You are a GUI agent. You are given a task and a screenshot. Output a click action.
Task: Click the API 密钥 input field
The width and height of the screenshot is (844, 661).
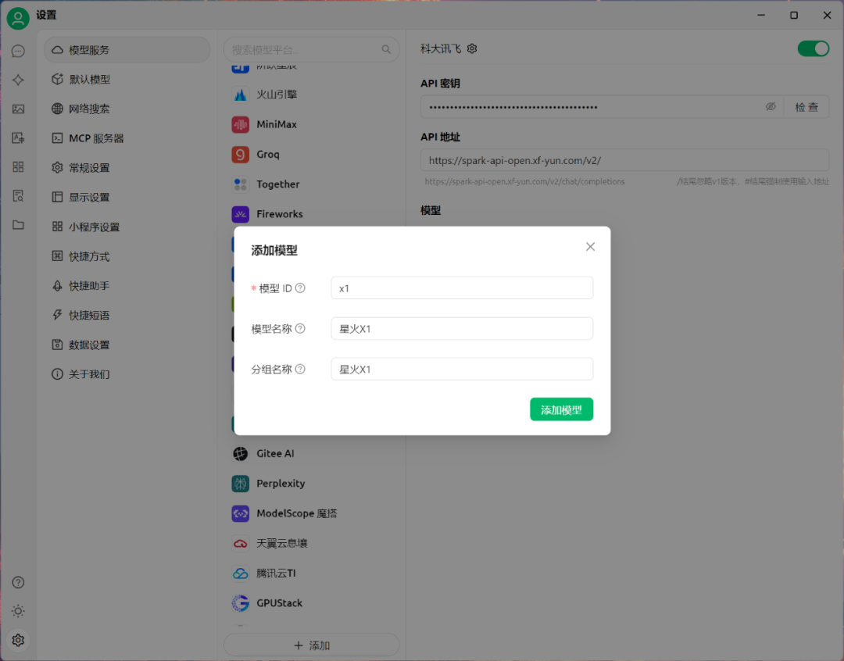click(x=602, y=106)
